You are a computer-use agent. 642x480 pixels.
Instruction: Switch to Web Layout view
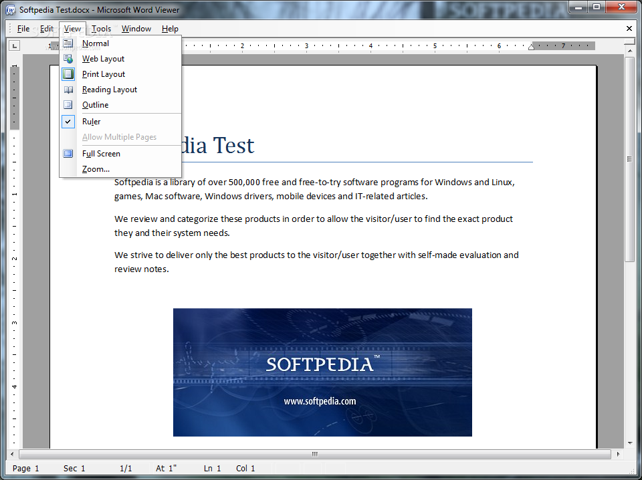click(x=120, y=59)
